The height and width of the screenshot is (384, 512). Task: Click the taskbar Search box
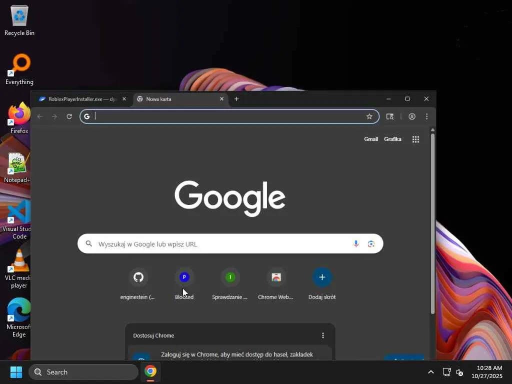pyautogui.click(x=83, y=372)
